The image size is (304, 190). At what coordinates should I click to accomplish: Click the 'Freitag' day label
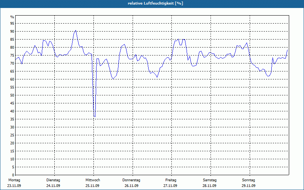tap(171, 180)
